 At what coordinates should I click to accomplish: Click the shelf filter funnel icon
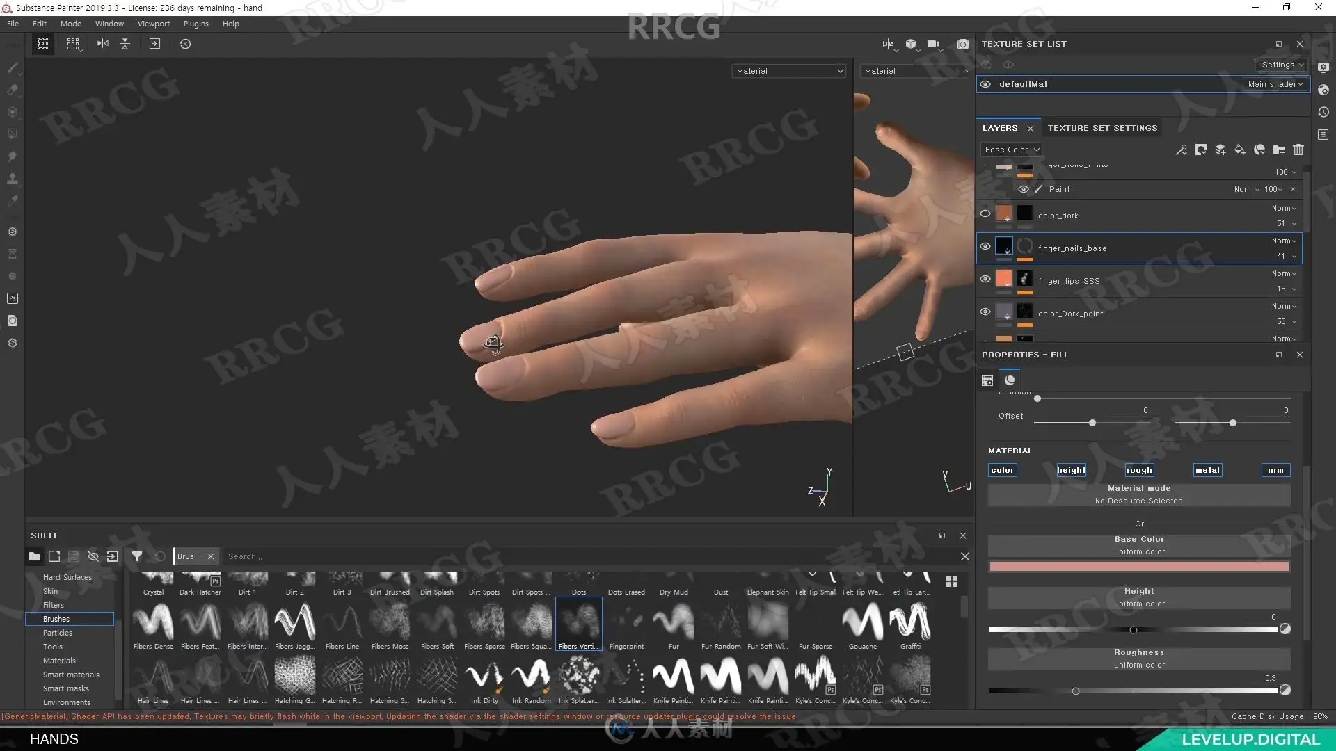pos(137,556)
